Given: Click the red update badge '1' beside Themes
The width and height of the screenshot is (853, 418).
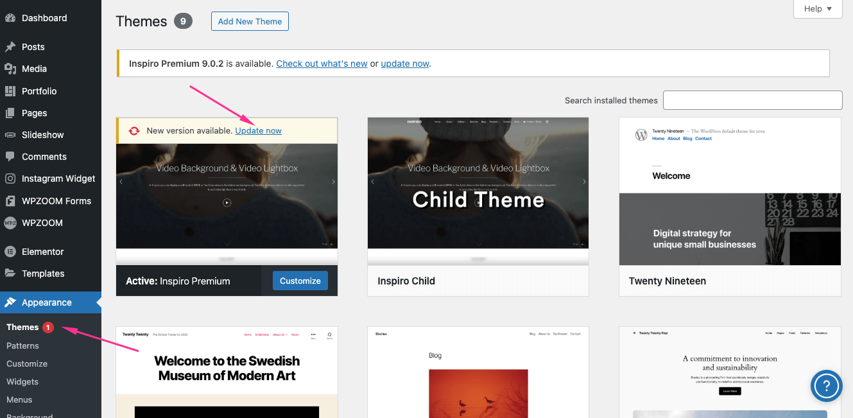Looking at the screenshot, I should [48, 327].
